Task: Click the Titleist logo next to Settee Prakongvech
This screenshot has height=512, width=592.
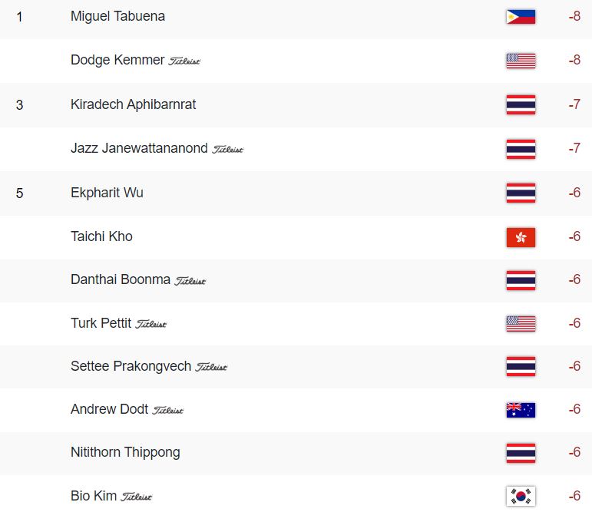Action: (211, 367)
